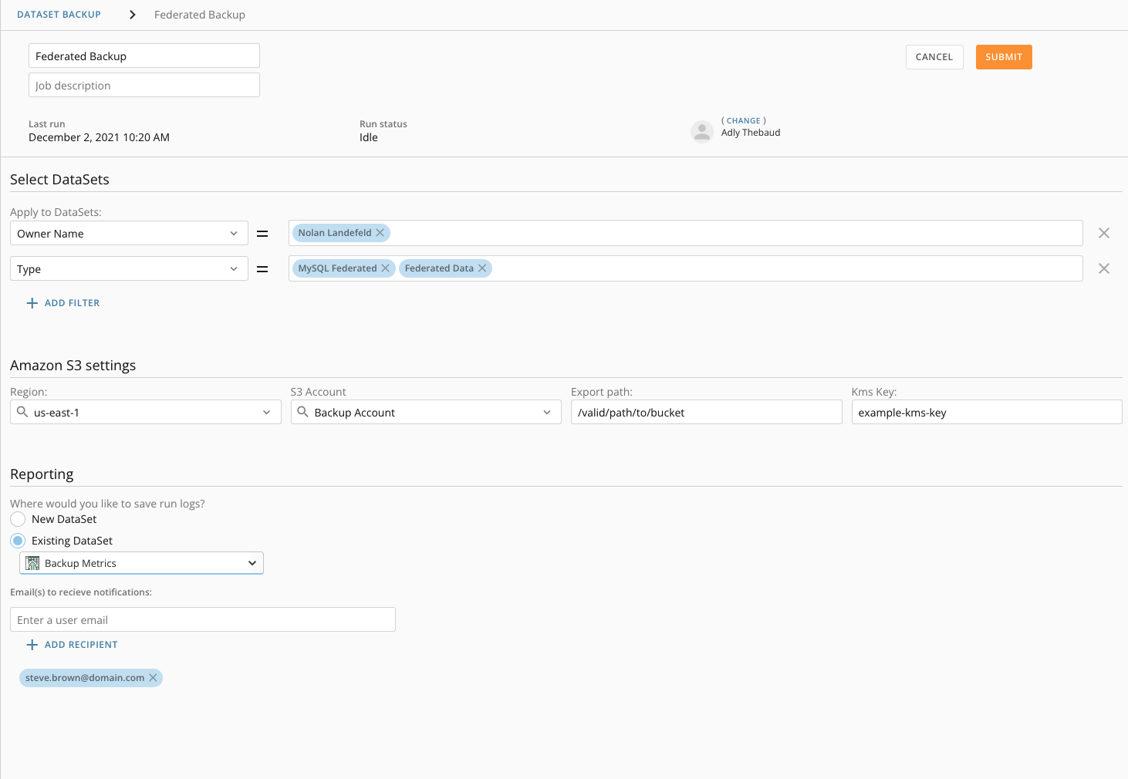Click the Reporting heading

42,474
